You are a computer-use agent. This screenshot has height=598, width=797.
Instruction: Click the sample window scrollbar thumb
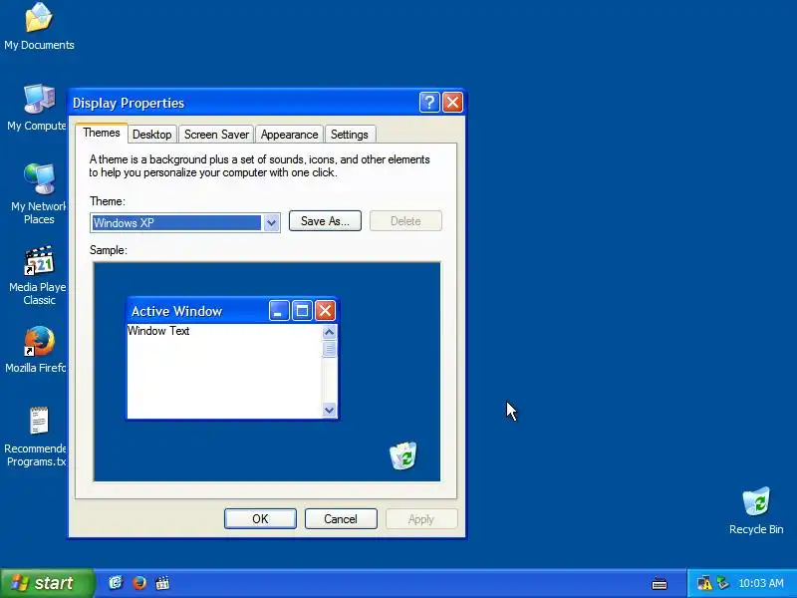(x=329, y=349)
